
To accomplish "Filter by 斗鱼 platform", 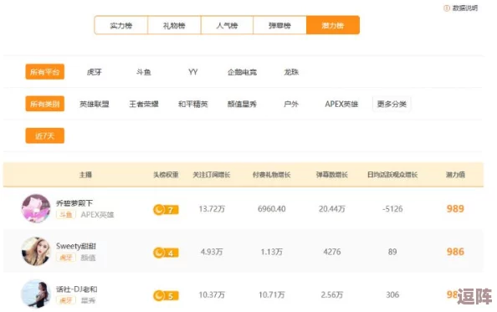I will click(x=144, y=72).
